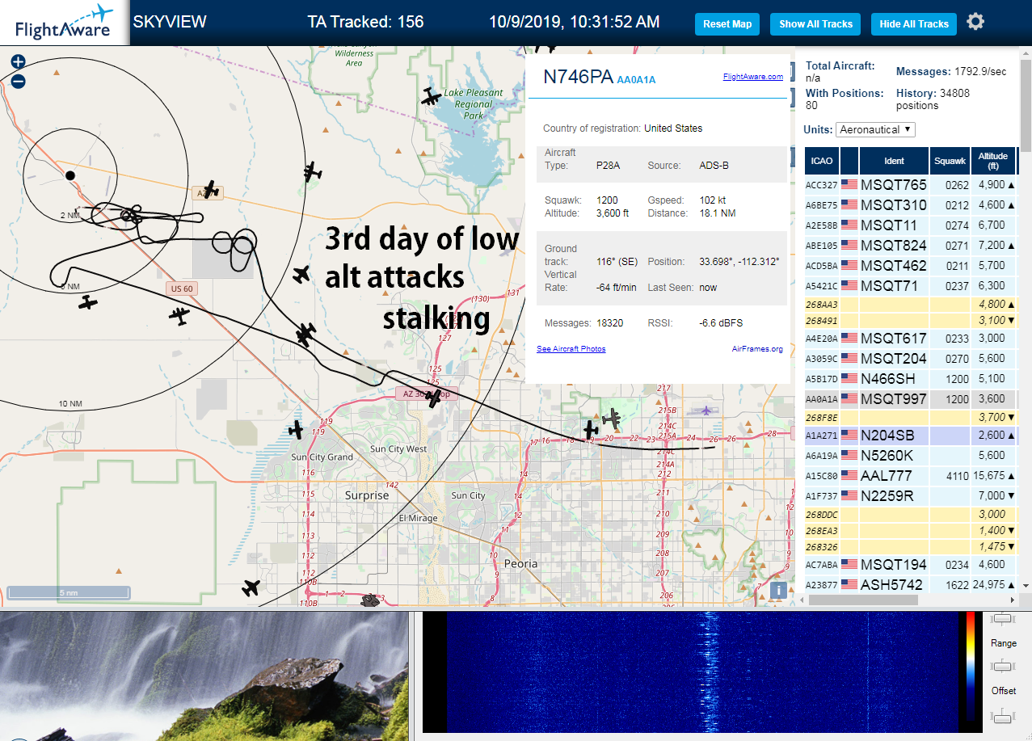
Task: Click the N746PA callsign title
Action: [578, 77]
